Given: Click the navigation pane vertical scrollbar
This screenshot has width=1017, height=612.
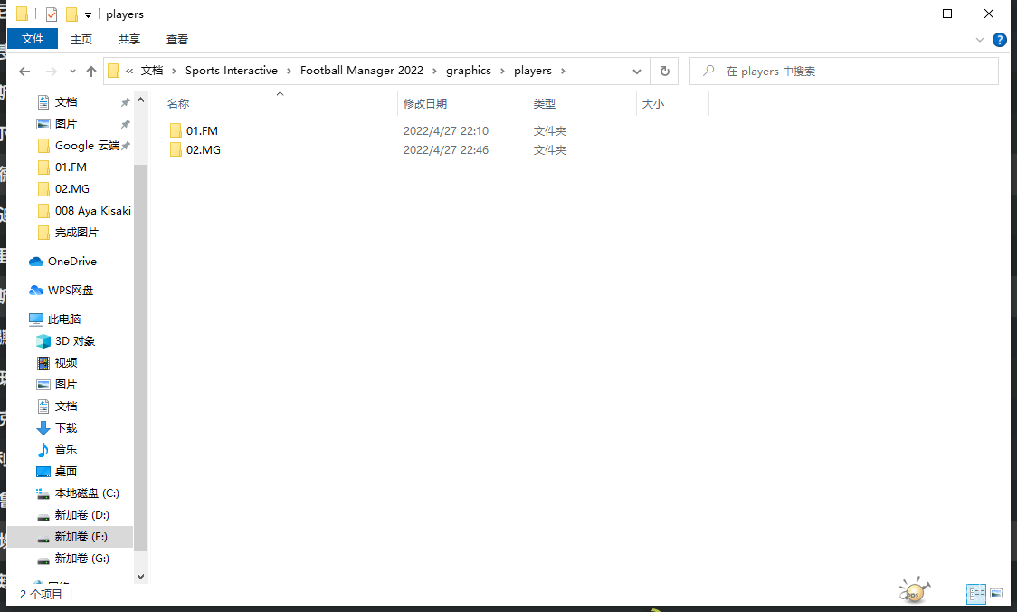Looking at the screenshot, I should tap(140, 362).
